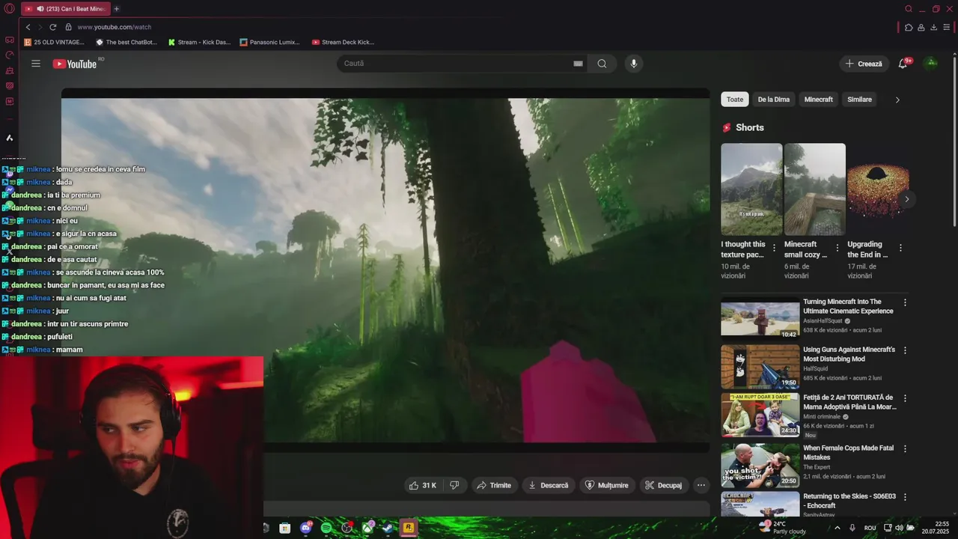
Task: Download the video with Descarcă
Action: 549,485
